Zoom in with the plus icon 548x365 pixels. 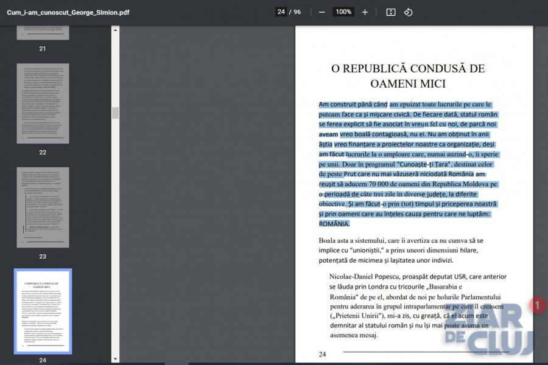click(365, 12)
